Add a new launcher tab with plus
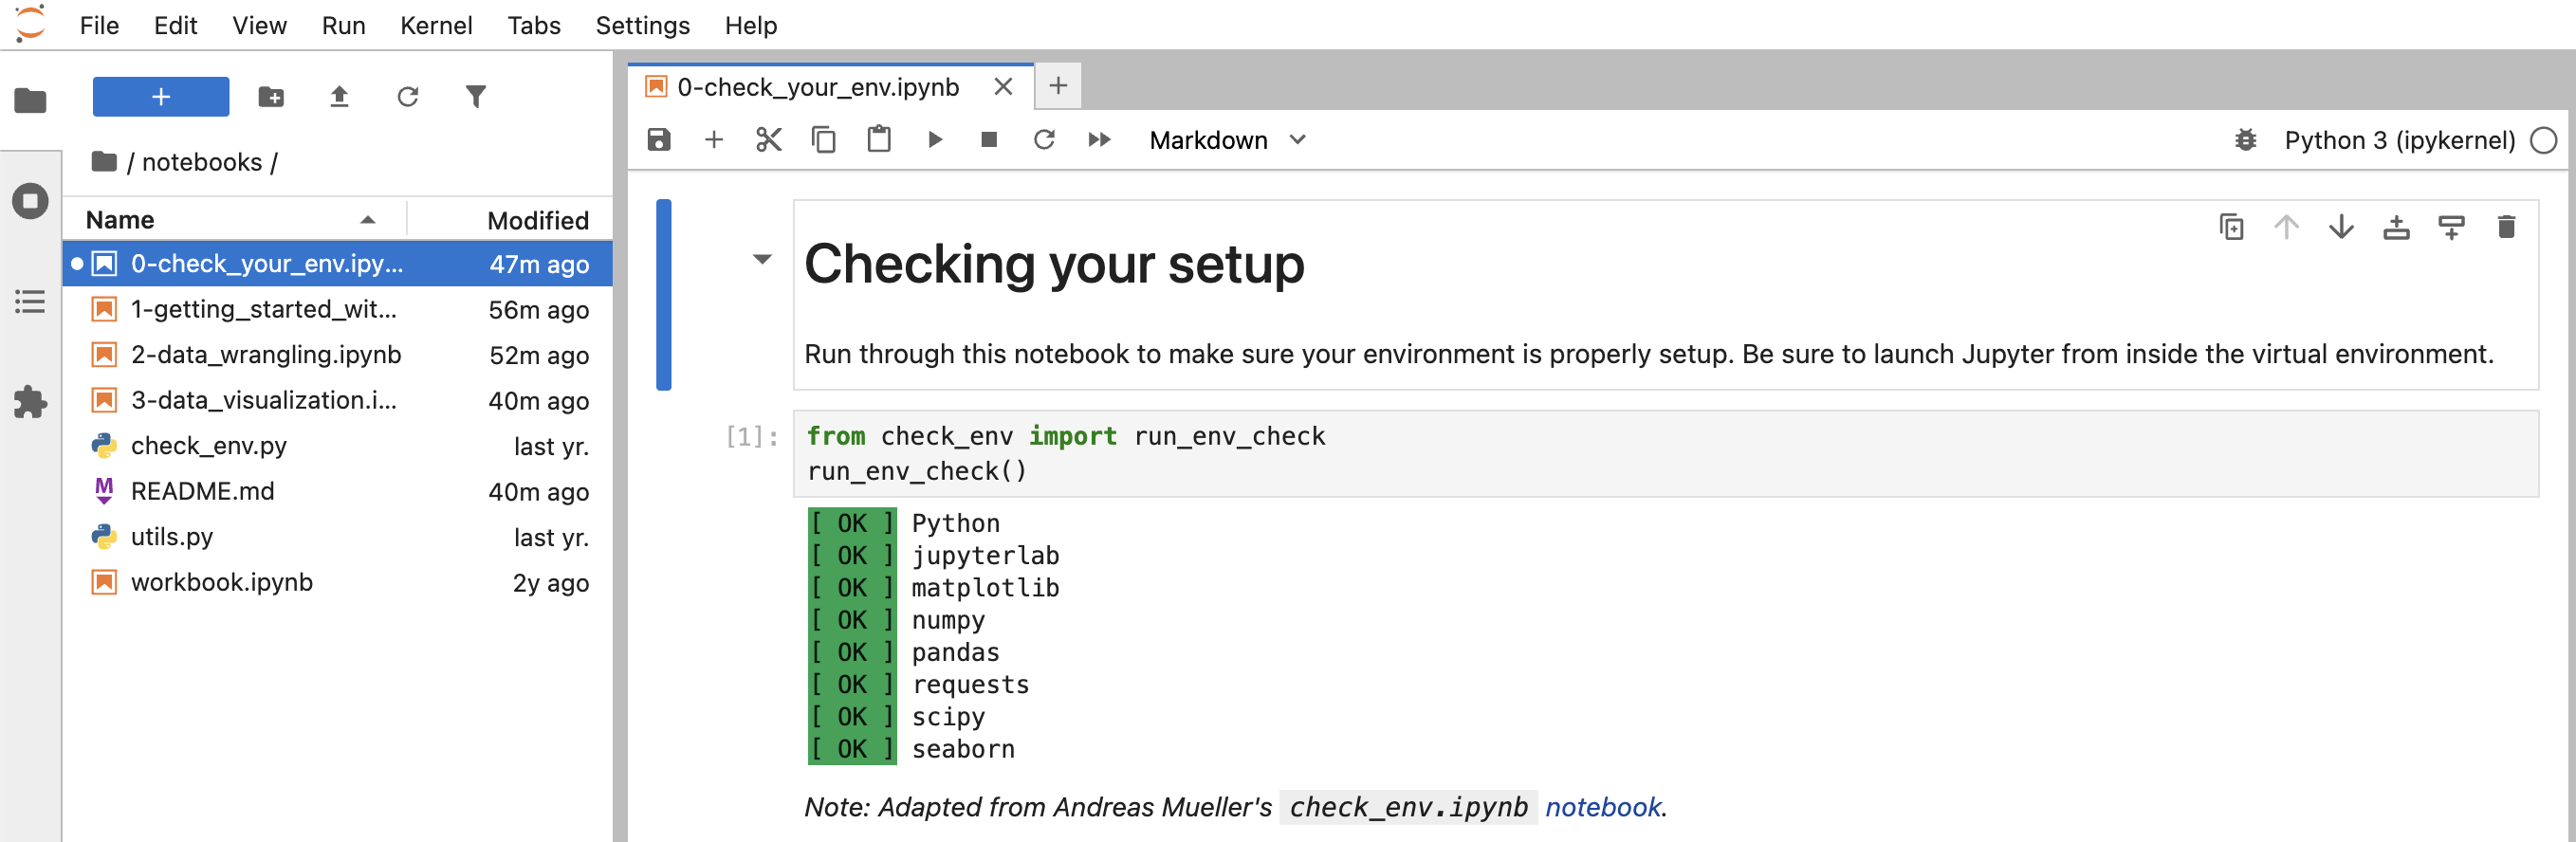Viewport: 2576px width, 842px height. coord(1058,86)
